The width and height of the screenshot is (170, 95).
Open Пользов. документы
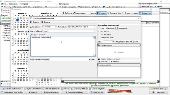pyautogui.click(x=51, y=89)
